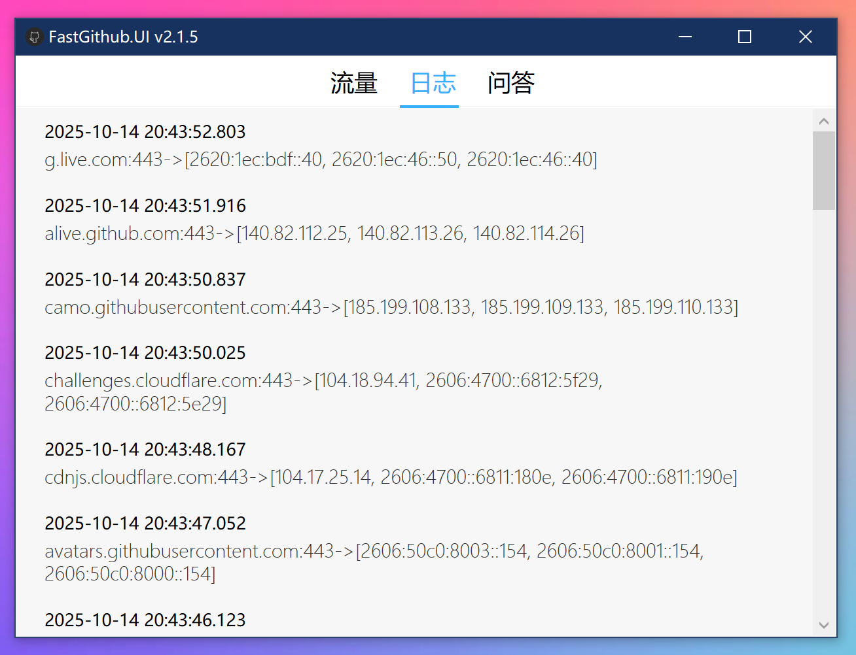Open the 问答 tab
856x655 pixels.
[511, 84]
